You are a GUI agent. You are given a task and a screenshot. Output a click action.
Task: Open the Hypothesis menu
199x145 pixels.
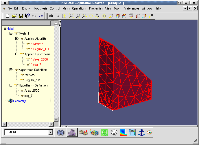point(40,8)
